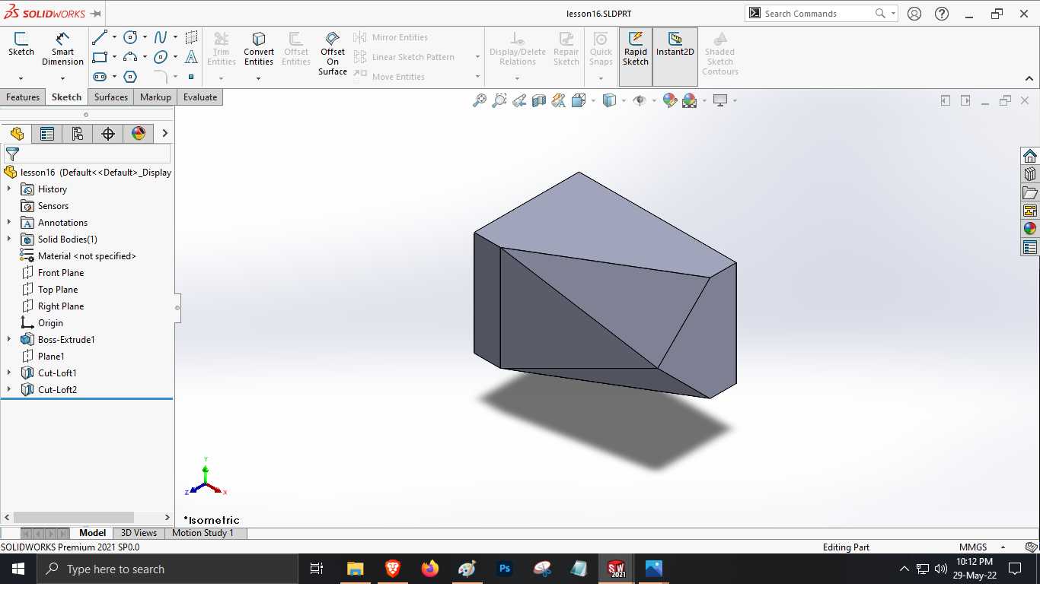1040x593 pixels.
Task: Expand the Solid Bodies(1) folder
Action: (9, 239)
